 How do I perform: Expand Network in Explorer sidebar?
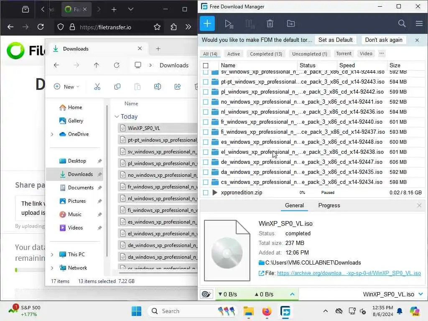[x=52, y=268]
